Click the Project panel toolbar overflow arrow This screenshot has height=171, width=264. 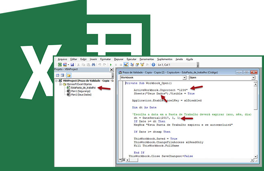point(113,75)
